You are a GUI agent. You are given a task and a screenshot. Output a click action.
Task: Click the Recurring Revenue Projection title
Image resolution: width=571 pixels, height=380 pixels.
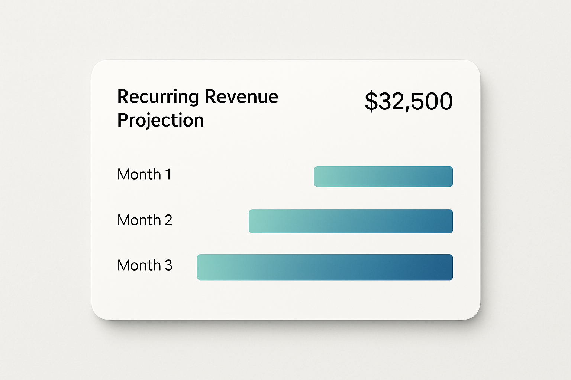pyautogui.click(x=197, y=108)
